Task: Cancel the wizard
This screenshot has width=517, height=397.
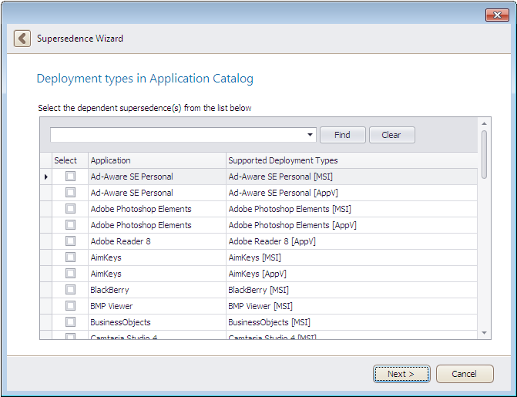Action: 464,374
